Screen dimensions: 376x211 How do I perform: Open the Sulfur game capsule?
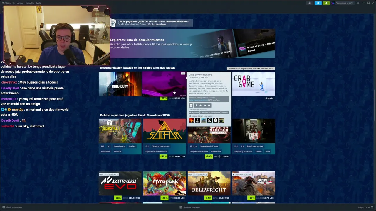[x=164, y=131]
